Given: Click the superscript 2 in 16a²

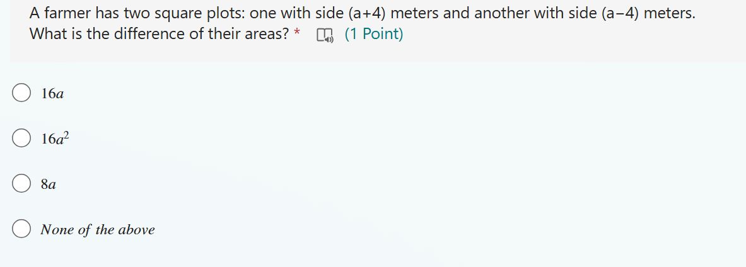Looking at the screenshot, I should click(67, 135).
